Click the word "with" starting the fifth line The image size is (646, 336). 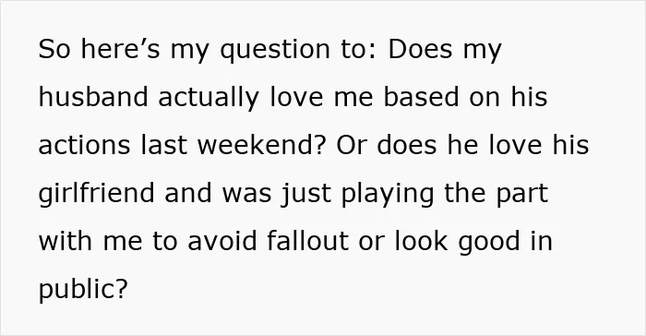point(66,241)
